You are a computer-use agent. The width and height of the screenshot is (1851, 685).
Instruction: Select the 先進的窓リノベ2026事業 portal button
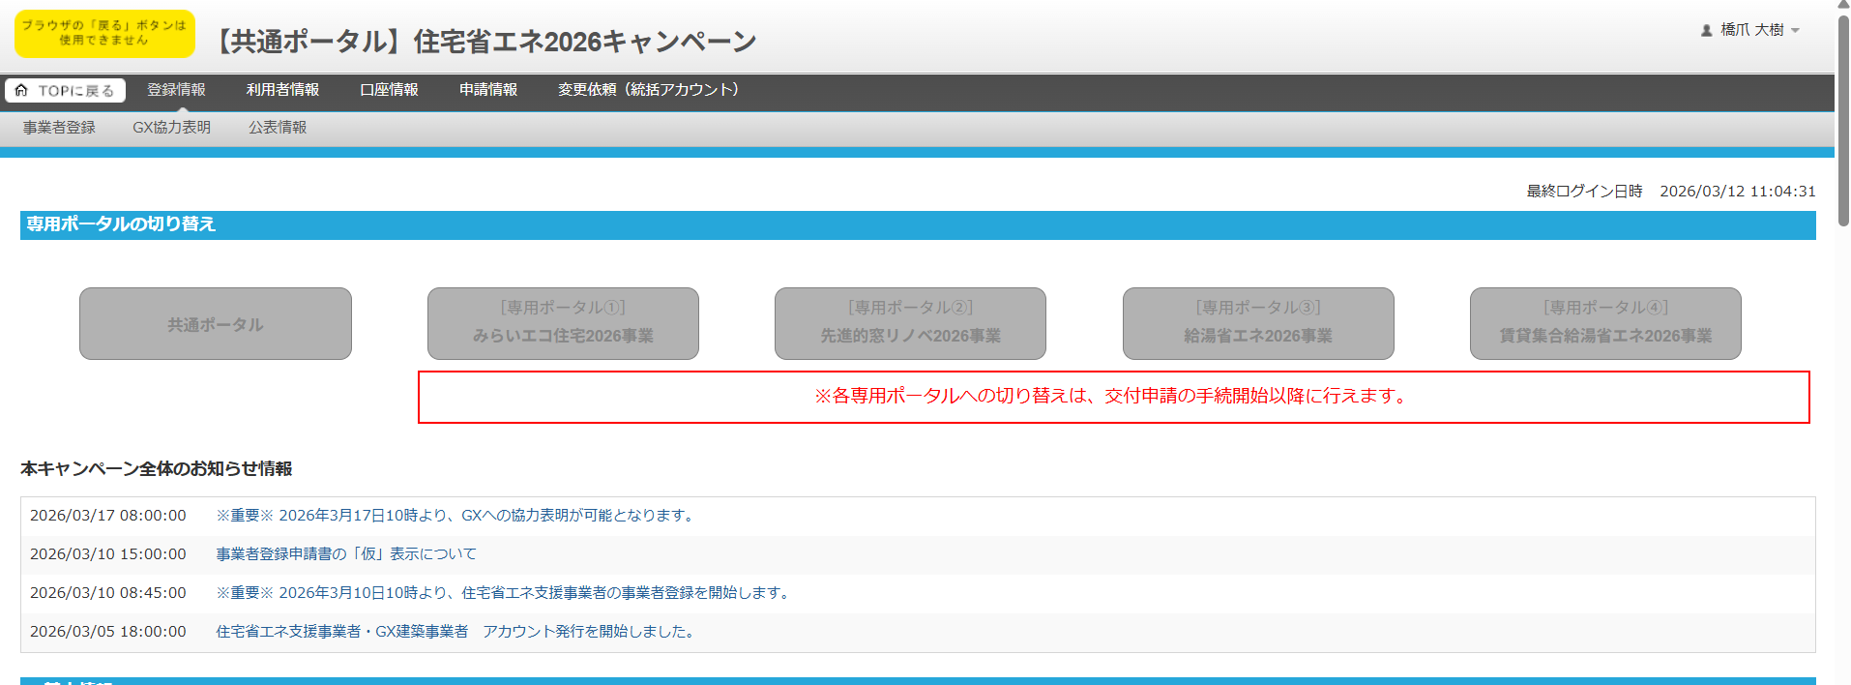point(910,324)
